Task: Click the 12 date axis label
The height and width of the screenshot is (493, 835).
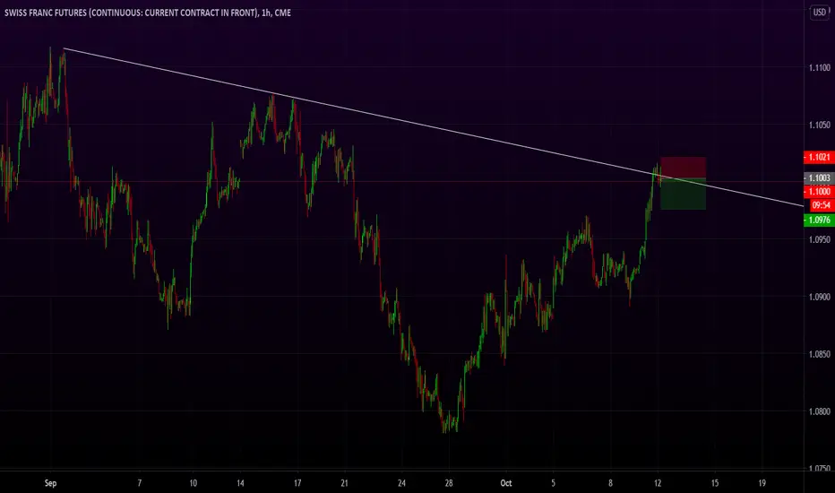Action: [658, 483]
